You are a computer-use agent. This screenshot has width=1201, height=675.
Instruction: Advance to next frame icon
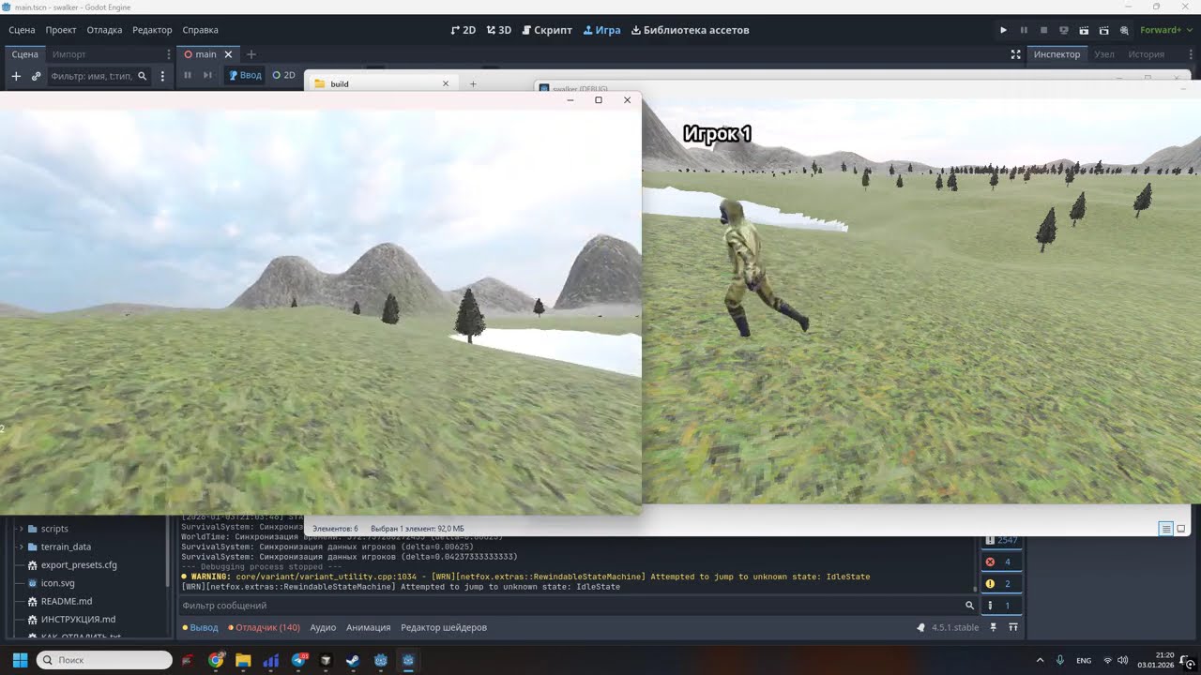pyautogui.click(x=207, y=75)
